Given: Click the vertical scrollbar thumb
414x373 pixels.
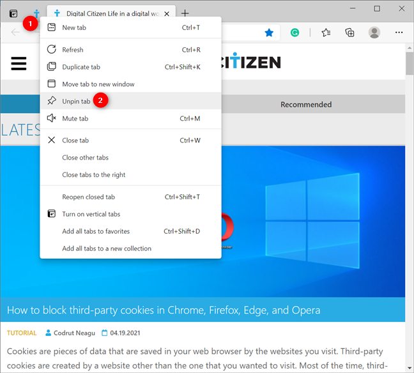Looking at the screenshot, I should point(410,64).
